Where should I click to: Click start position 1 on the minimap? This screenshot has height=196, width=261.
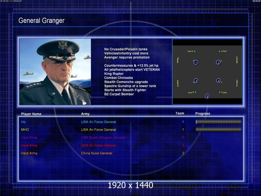point(196,62)
